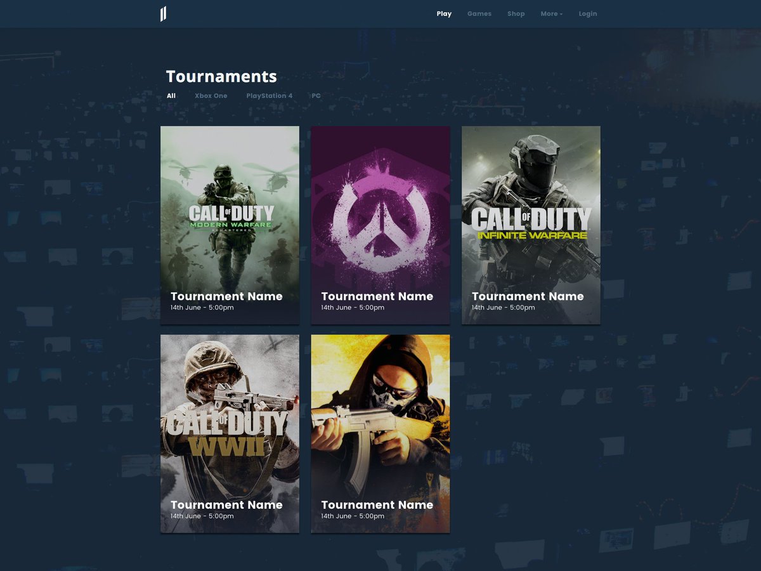Open the Call of Duty Modern Warfare card

click(230, 225)
